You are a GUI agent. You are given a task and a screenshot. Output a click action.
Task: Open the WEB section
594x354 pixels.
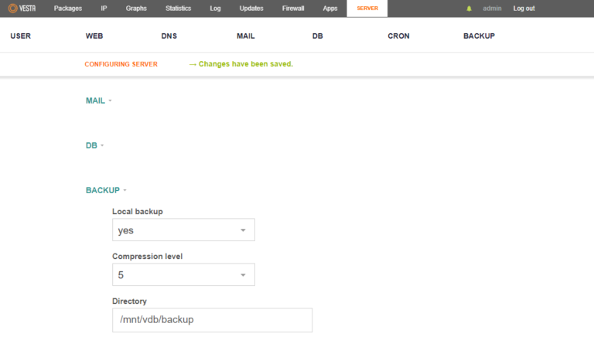[94, 36]
